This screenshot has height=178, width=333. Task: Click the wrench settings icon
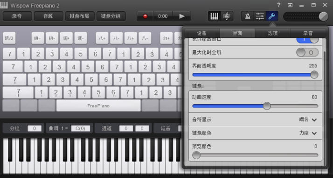272,16
